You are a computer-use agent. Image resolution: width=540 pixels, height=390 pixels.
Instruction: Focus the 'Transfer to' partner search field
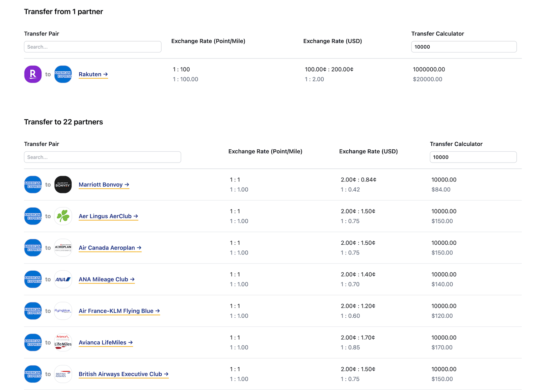point(102,157)
